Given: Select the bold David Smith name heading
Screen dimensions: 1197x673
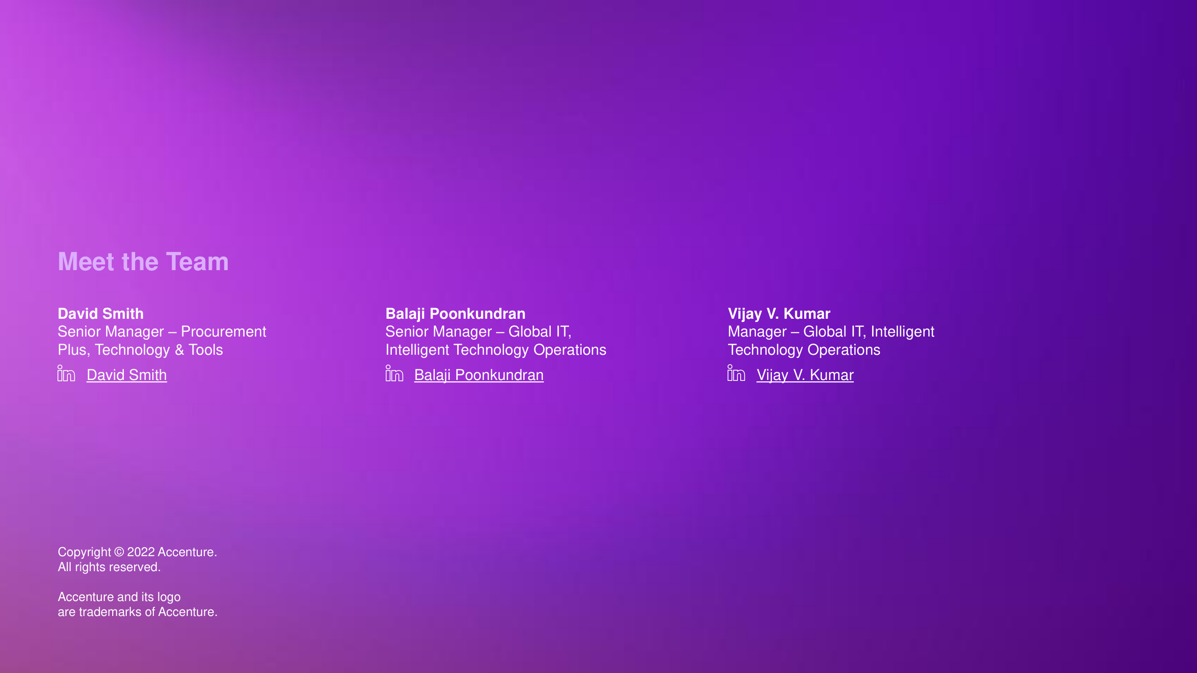Looking at the screenshot, I should (101, 314).
